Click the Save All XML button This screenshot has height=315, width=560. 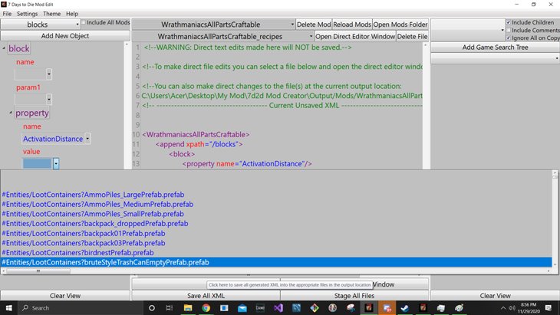coord(206,295)
